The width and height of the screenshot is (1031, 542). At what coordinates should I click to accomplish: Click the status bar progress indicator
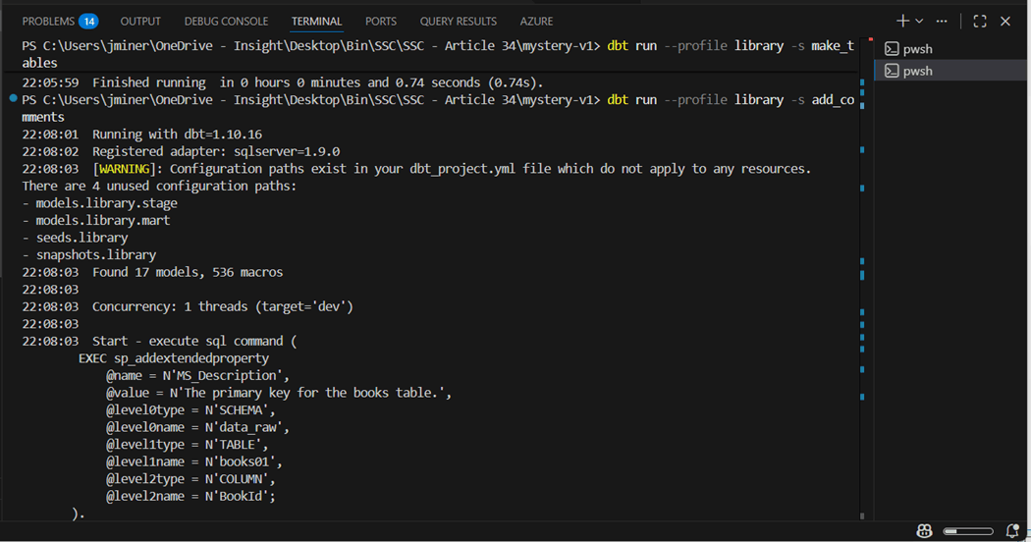[968, 531]
